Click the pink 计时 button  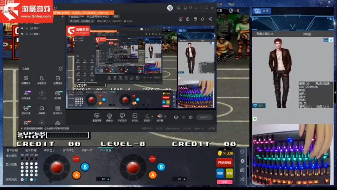(x=225, y=182)
